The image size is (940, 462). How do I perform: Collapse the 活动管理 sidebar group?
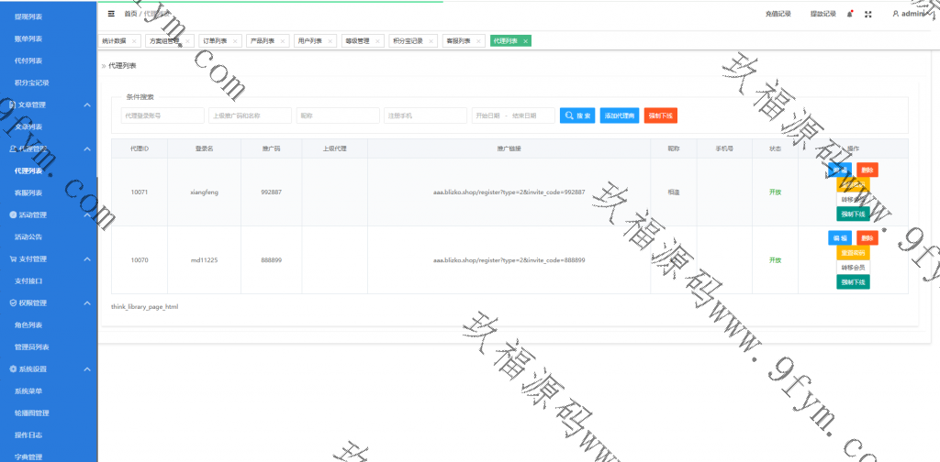pos(87,214)
